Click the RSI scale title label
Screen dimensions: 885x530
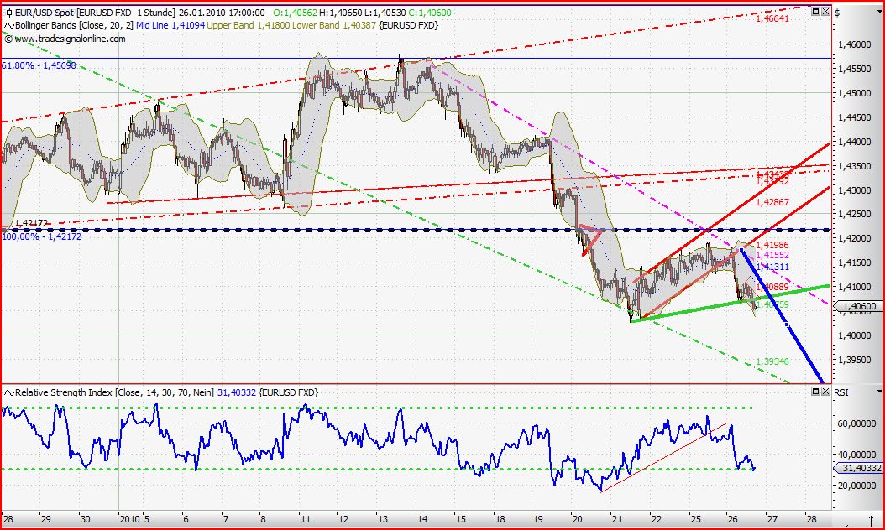(841, 392)
